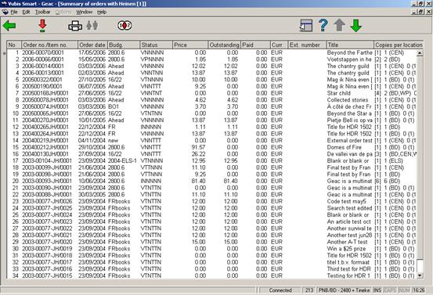Open help with the blue question mark
The height and width of the screenshot is (295, 433).
click(323, 25)
